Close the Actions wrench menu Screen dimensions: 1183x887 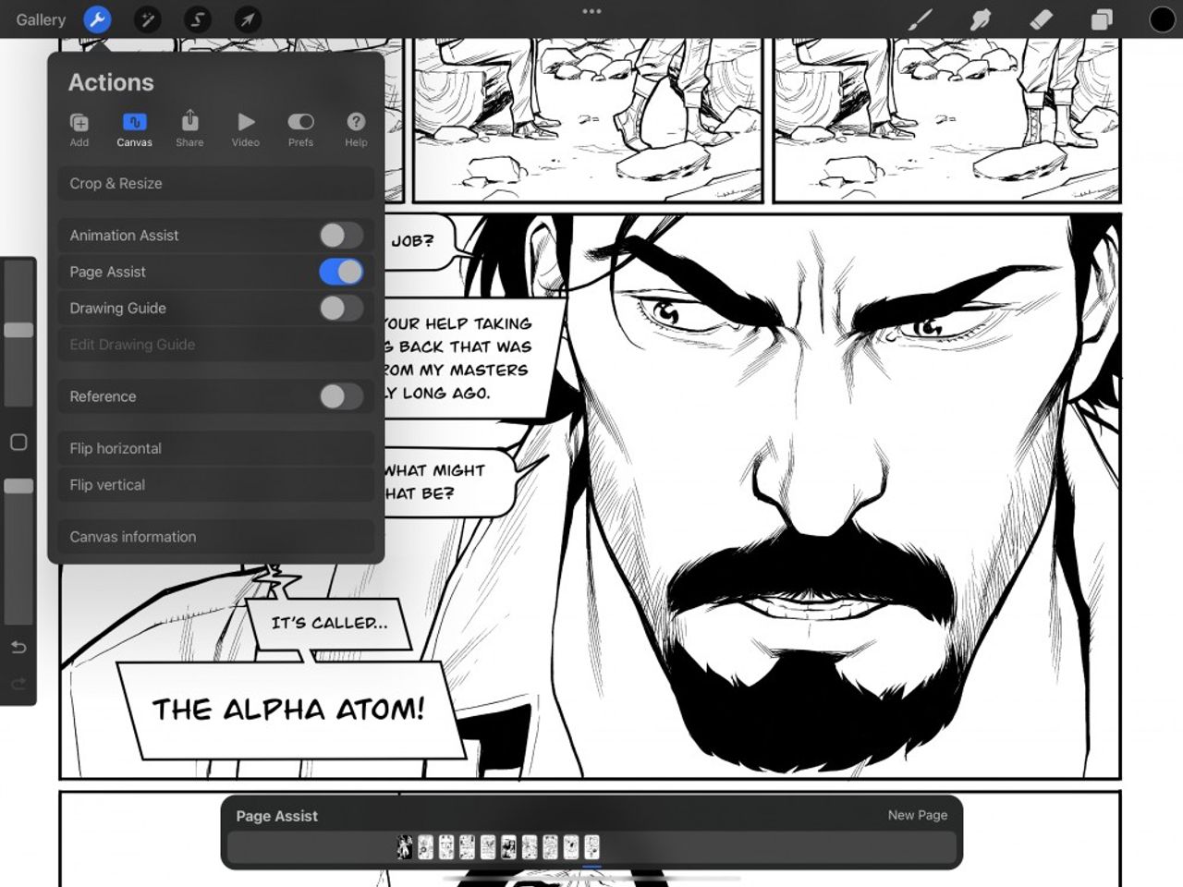[97, 19]
